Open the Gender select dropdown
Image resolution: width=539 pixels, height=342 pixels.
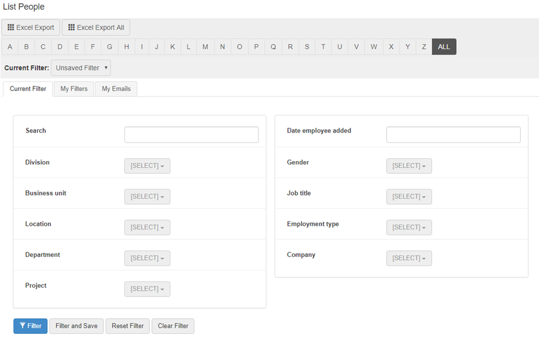pyautogui.click(x=409, y=166)
